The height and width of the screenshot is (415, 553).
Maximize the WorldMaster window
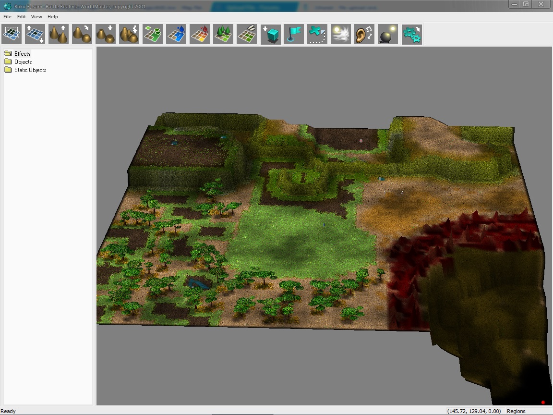coord(526,4)
